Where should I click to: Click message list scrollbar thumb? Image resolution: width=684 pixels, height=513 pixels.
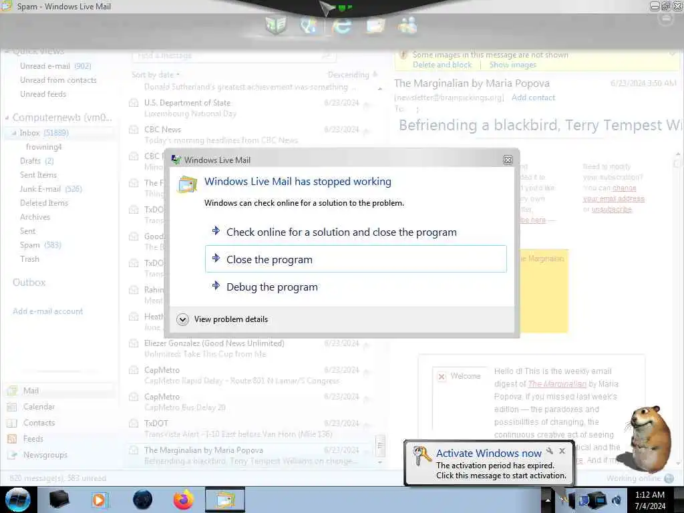[380, 446]
